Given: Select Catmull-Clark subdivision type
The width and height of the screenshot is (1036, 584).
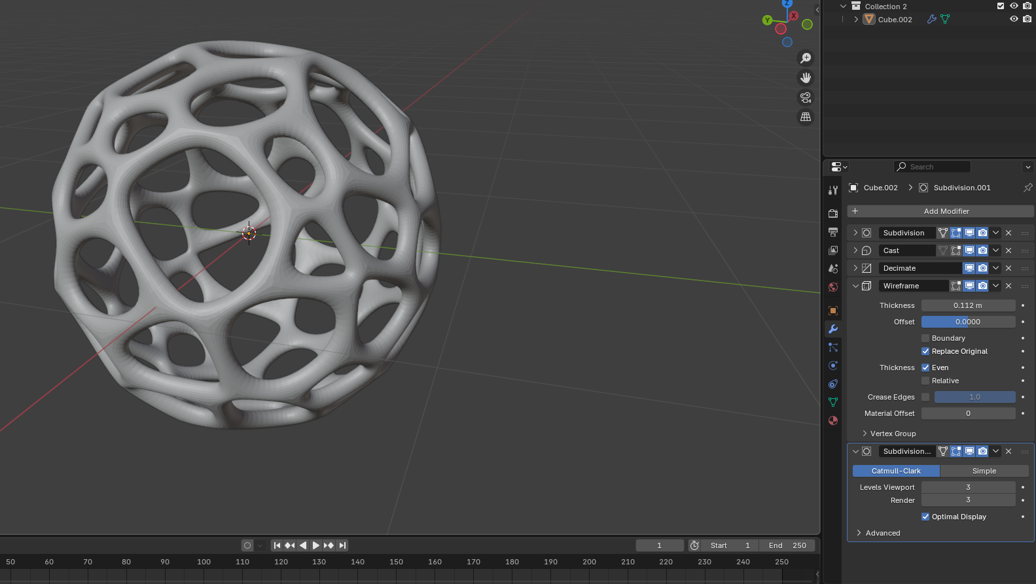Looking at the screenshot, I should pyautogui.click(x=896, y=471).
